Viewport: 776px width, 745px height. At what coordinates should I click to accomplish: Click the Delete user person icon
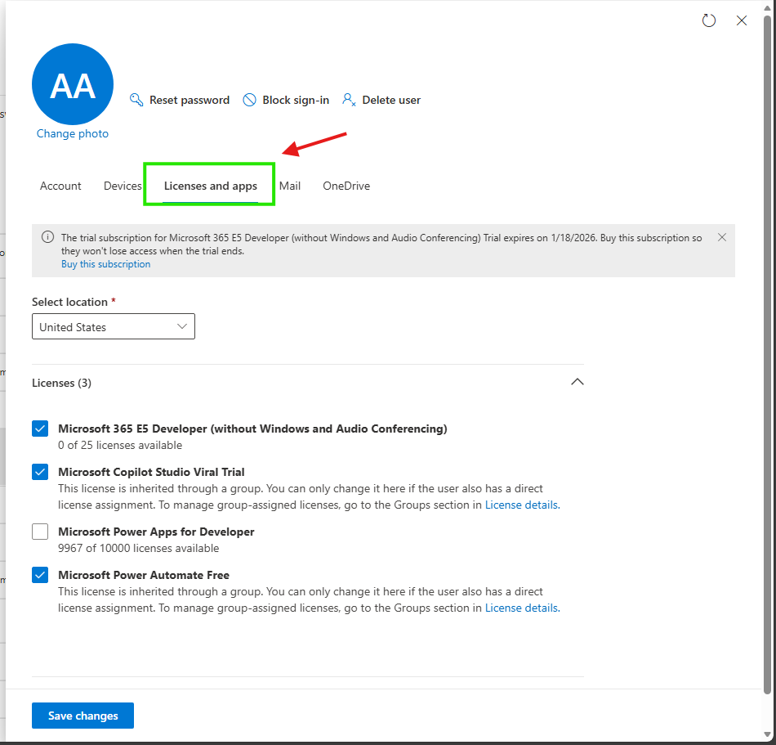349,100
